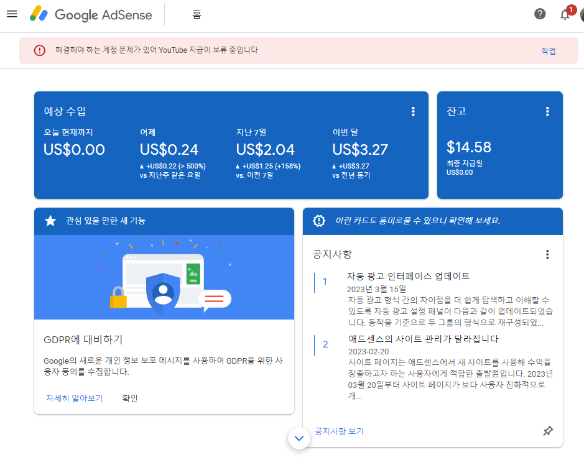Image resolution: width=584 pixels, height=465 pixels.
Task: Click the 잔고 card title
Action: click(x=457, y=111)
